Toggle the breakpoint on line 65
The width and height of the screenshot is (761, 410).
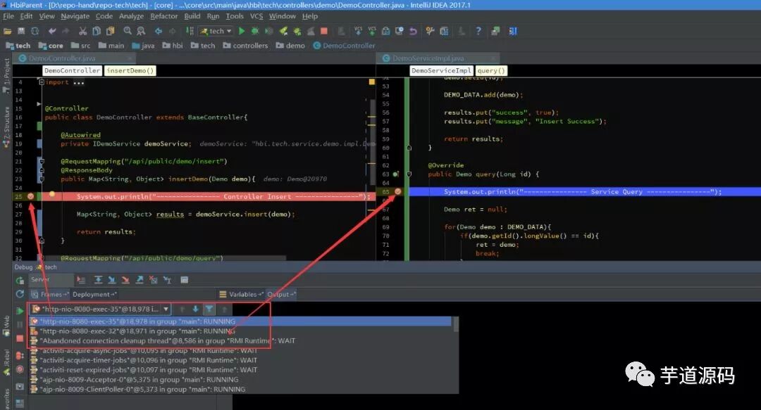(x=397, y=191)
